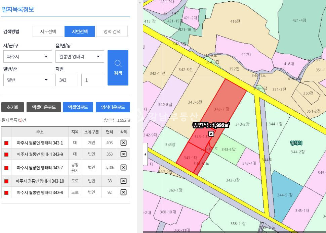The height and width of the screenshot is (233, 326).
Task: Open the 시/군/구 파주시 dropdown
Action: click(x=28, y=56)
